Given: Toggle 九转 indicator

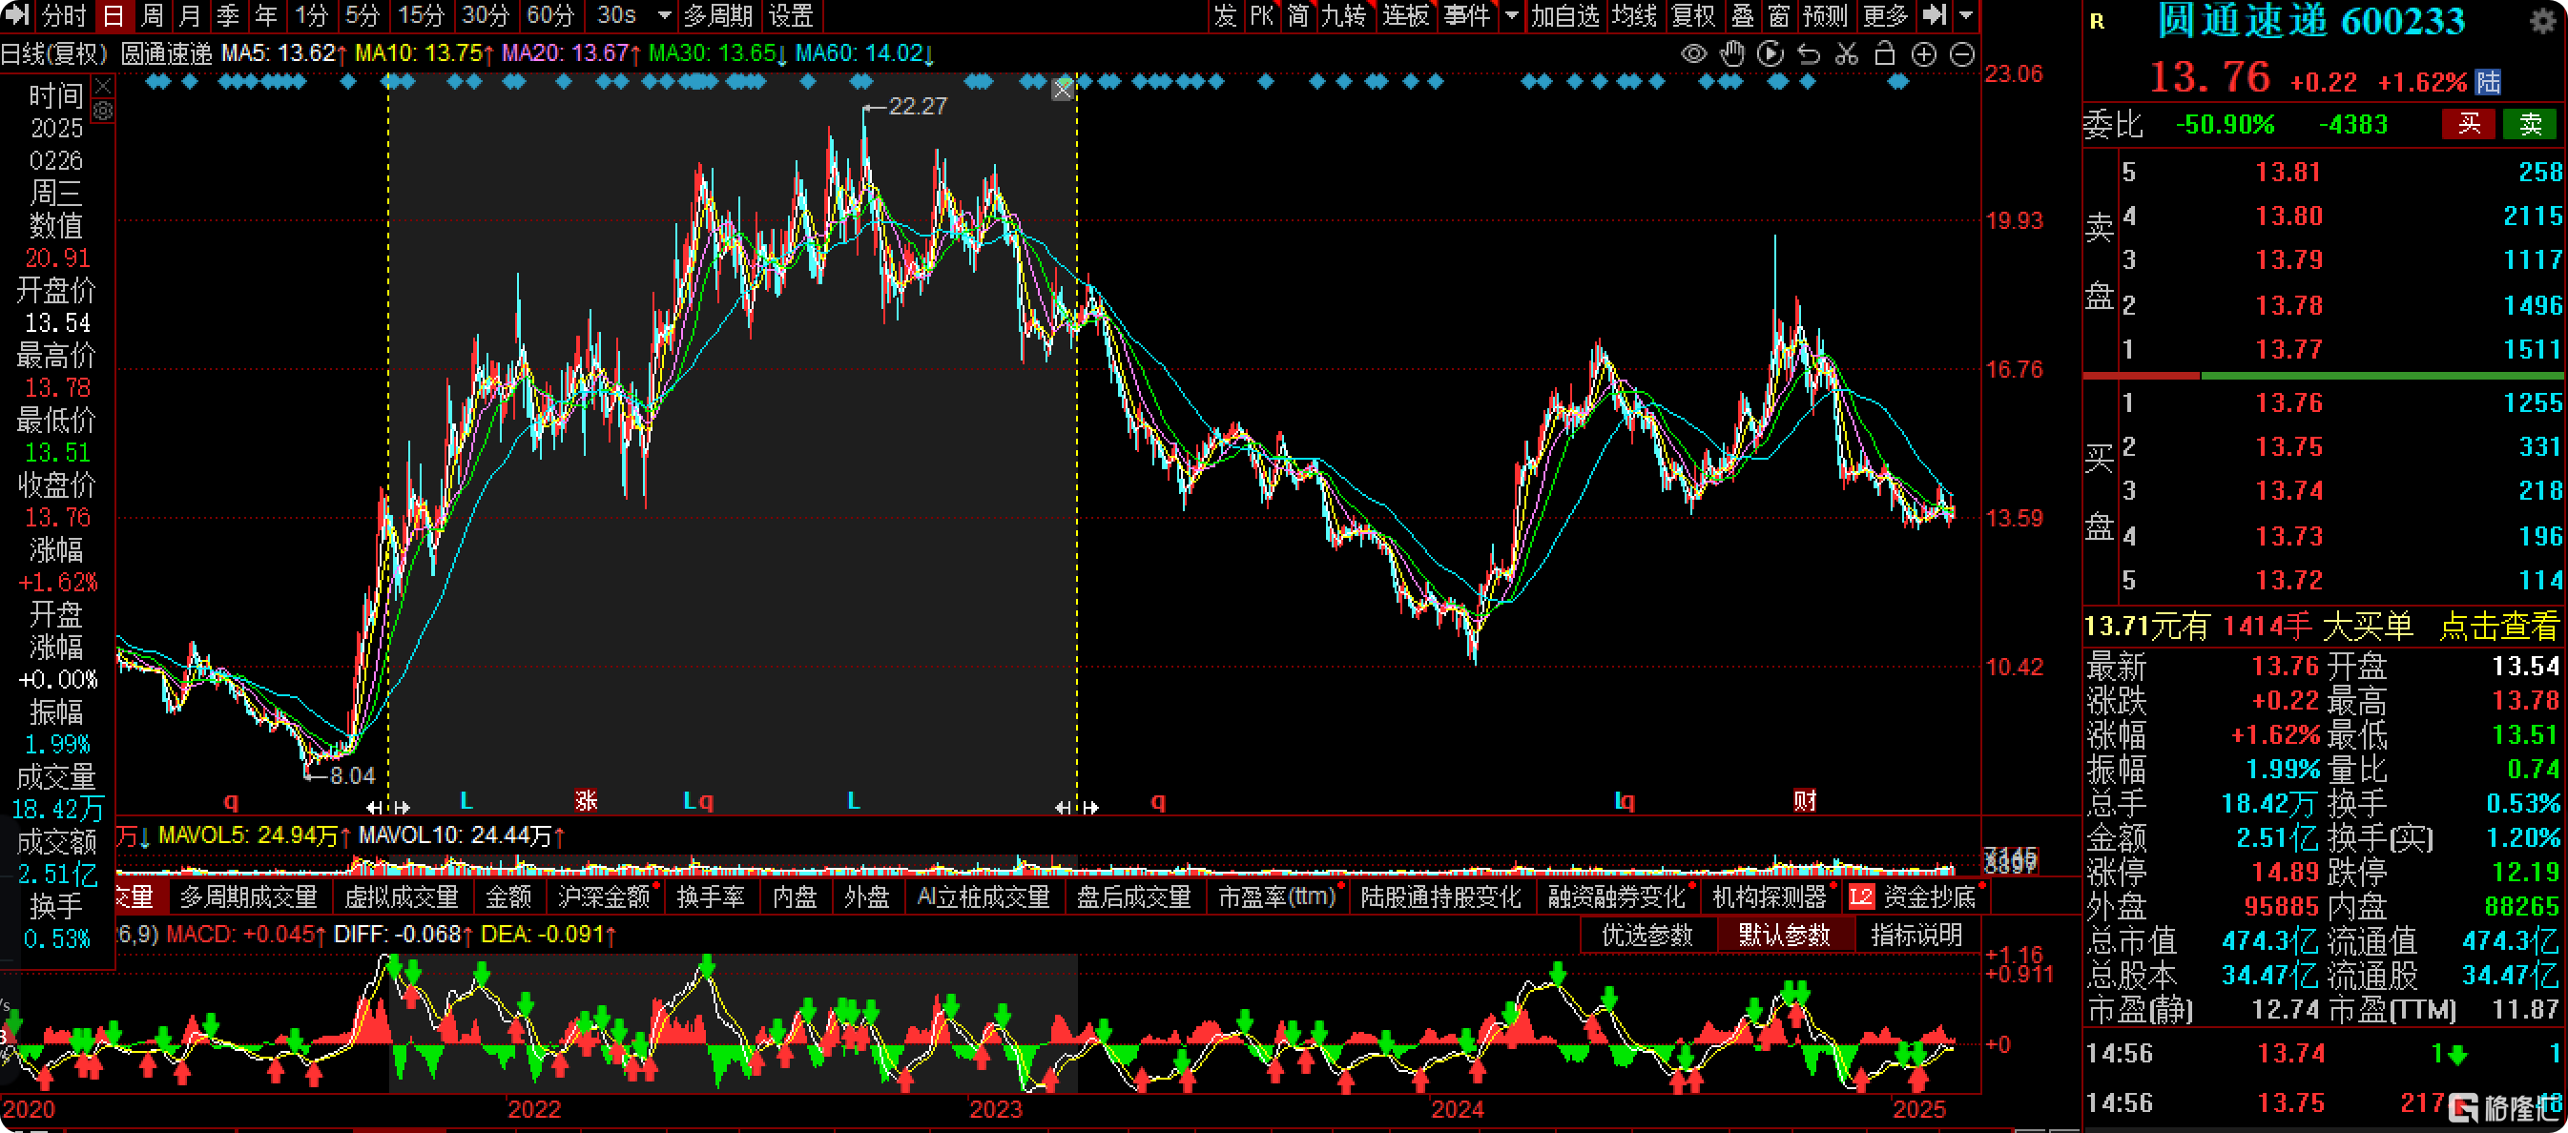Looking at the screenshot, I should (1344, 15).
